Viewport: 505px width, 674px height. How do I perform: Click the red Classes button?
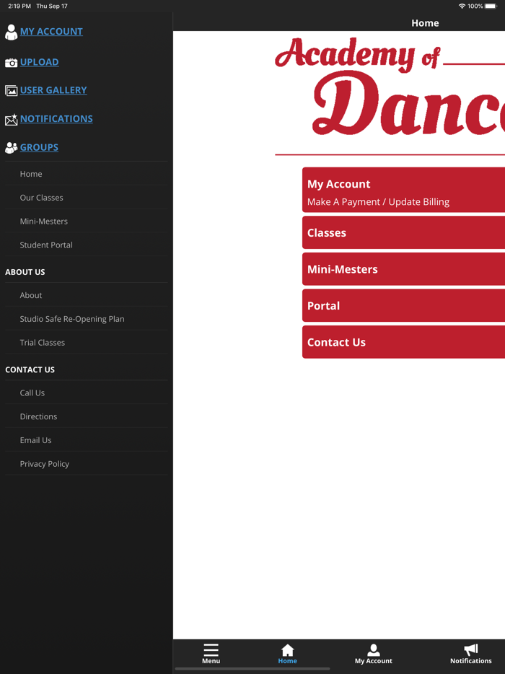click(x=403, y=232)
